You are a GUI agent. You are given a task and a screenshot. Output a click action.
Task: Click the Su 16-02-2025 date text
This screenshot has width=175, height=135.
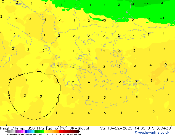pos(116,128)
